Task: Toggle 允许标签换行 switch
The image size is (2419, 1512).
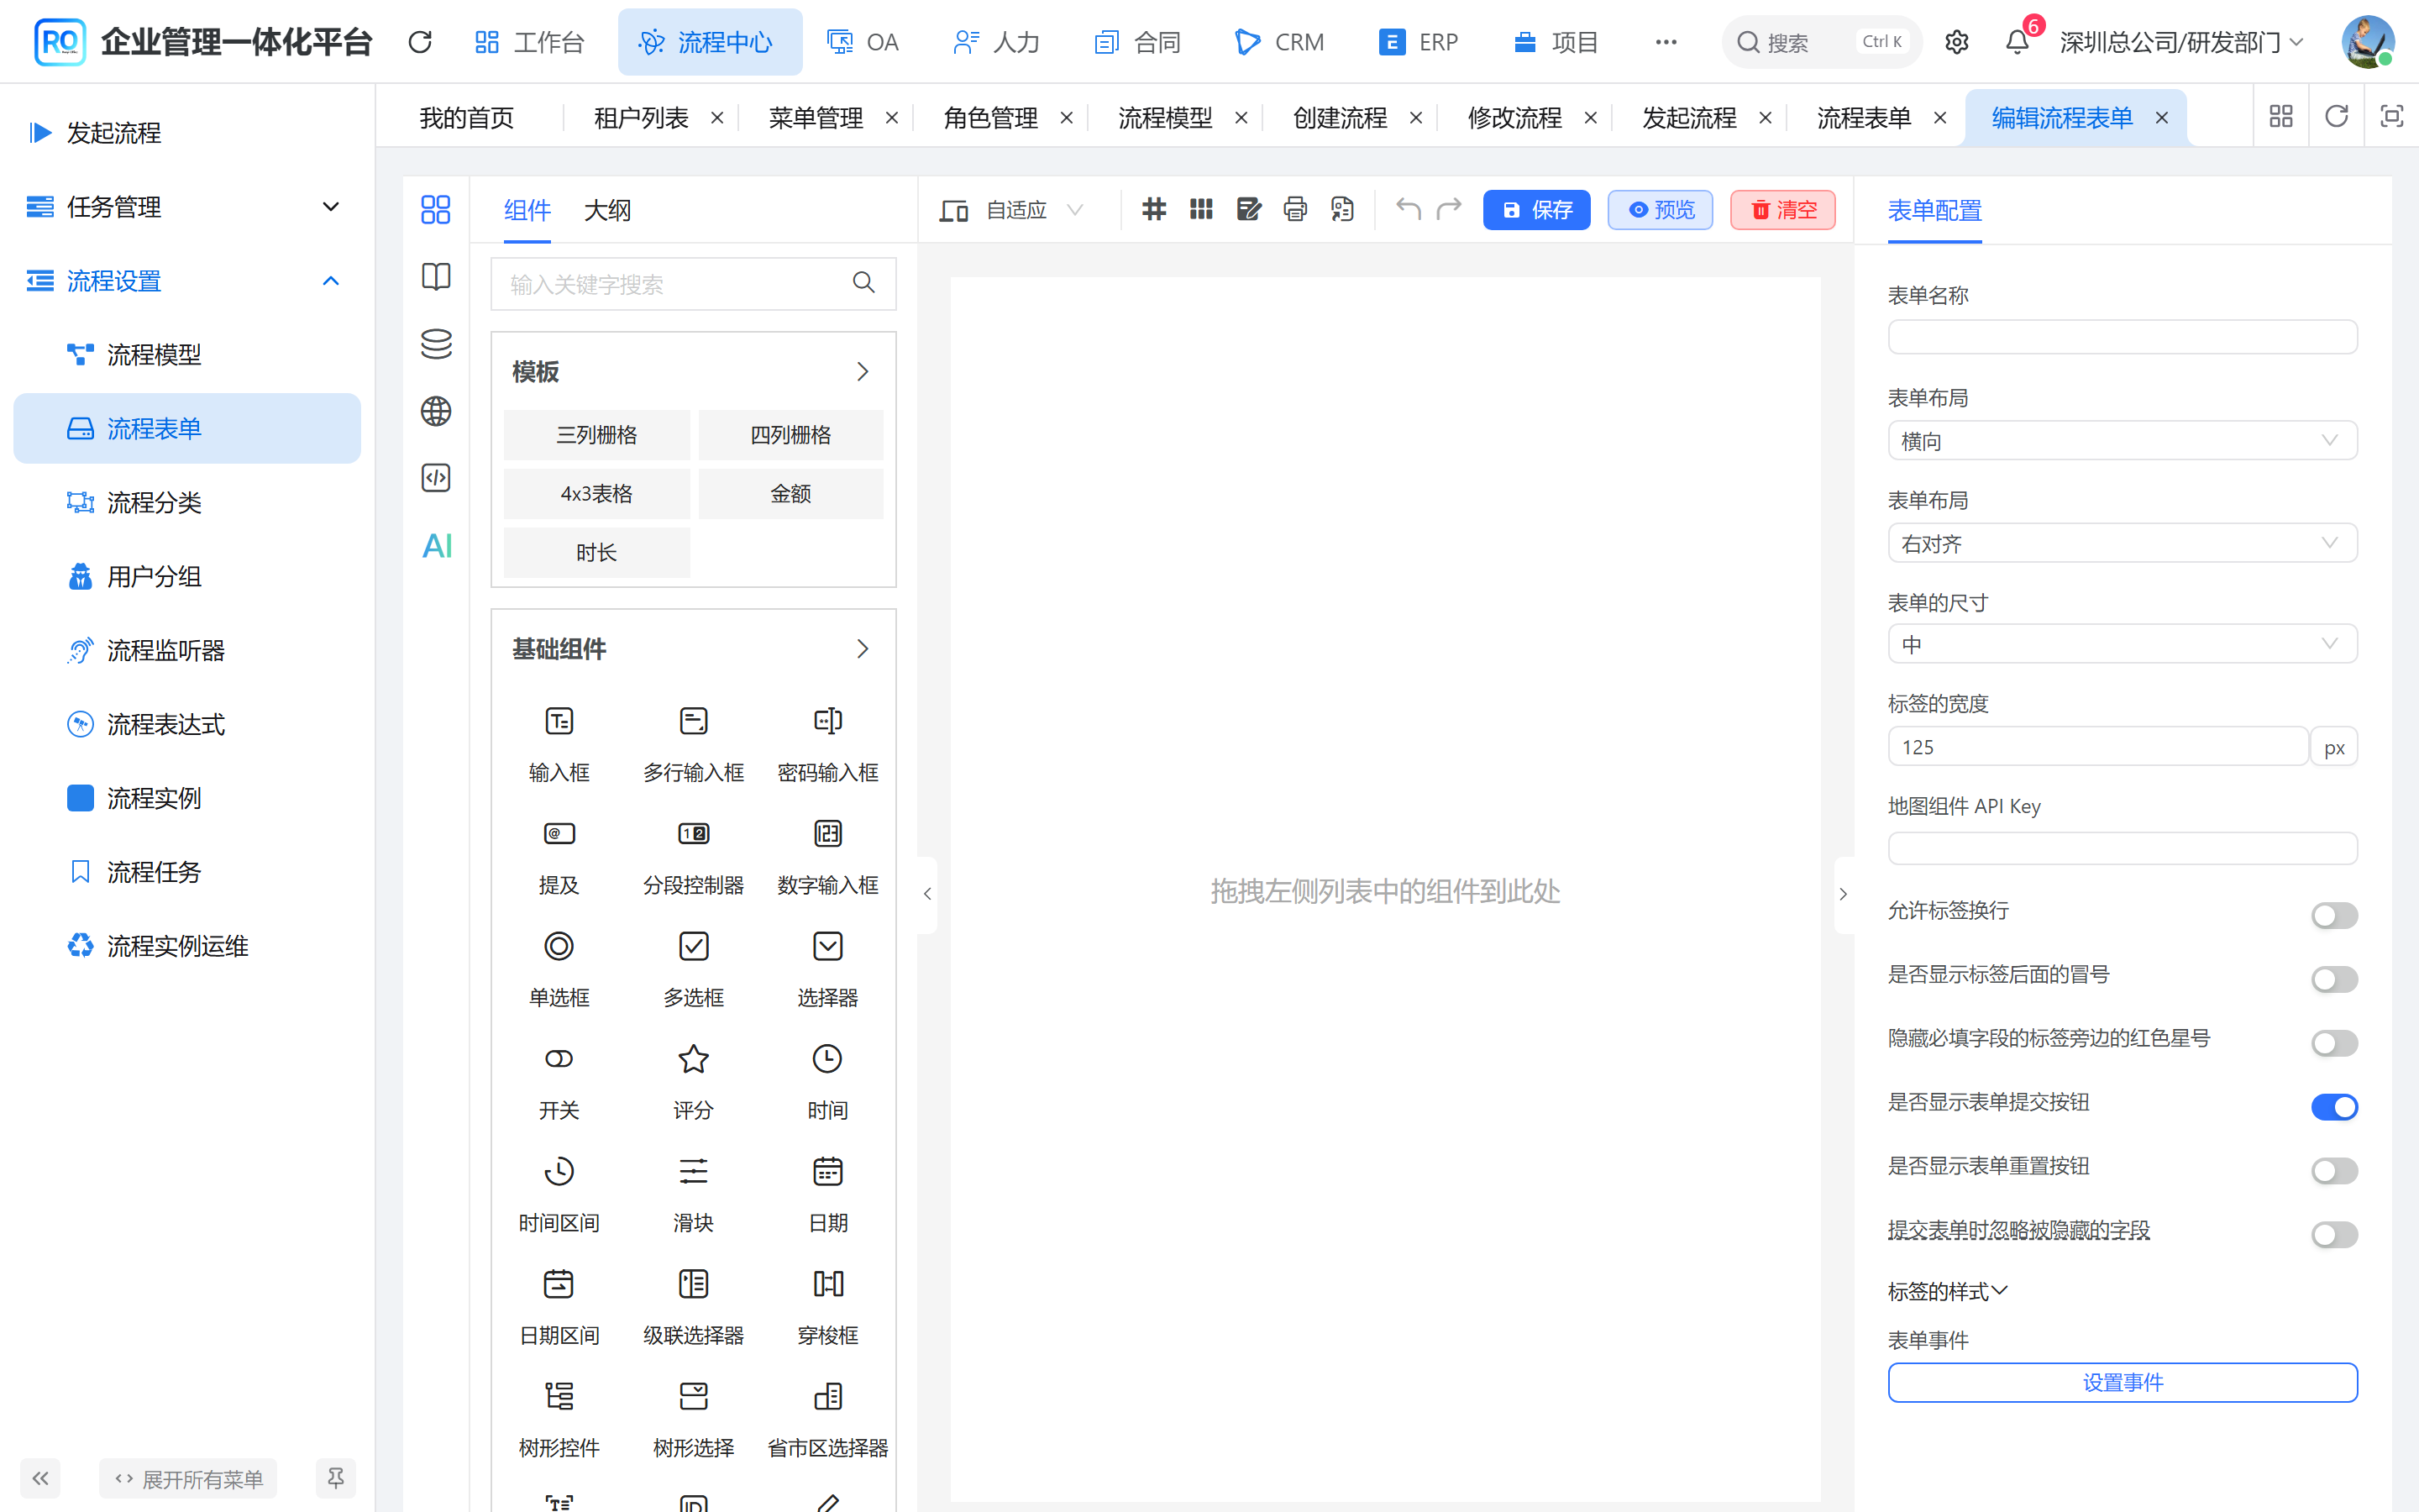Action: [x=2334, y=915]
